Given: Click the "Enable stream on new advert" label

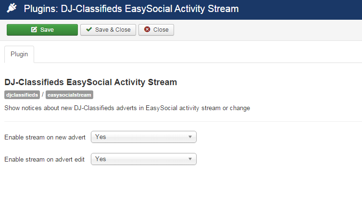Looking at the screenshot, I should [x=45, y=138].
